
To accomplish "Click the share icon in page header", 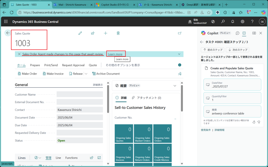I will 93,33.
